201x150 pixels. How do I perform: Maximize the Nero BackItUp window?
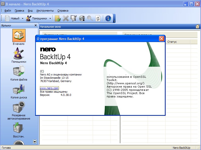191,4
